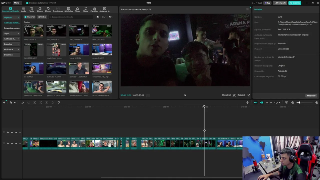
Task: Click the Compartir button
Action: (x=280, y=3)
